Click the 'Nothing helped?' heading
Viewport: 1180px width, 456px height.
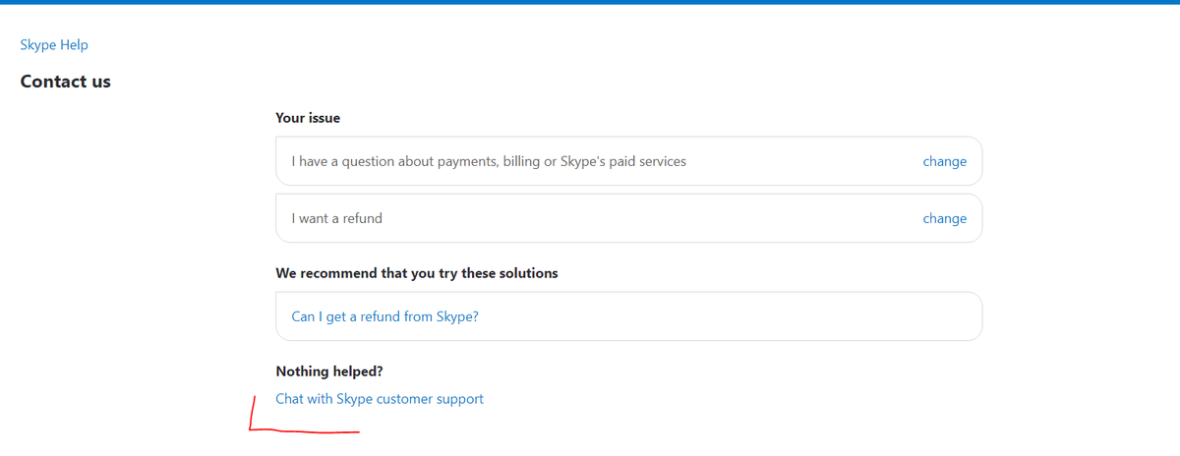pos(329,371)
